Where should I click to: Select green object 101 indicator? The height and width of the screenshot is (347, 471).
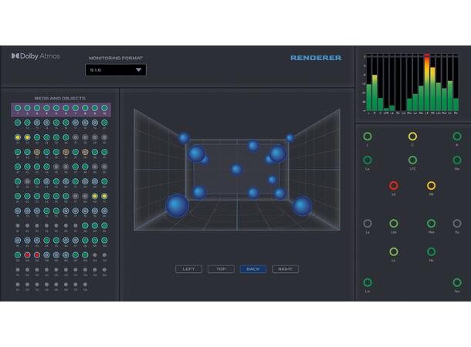pyautogui.click(x=18, y=255)
